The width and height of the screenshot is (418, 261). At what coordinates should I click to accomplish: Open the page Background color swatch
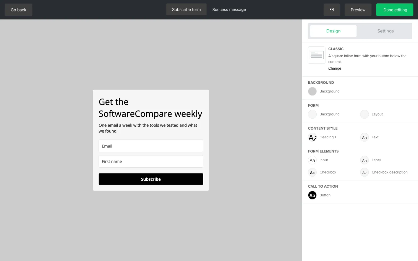(x=312, y=91)
